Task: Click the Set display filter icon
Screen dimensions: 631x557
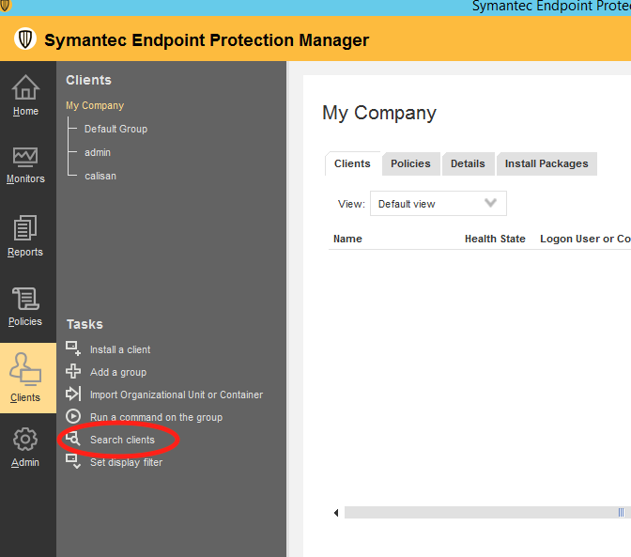Action: [x=73, y=462]
